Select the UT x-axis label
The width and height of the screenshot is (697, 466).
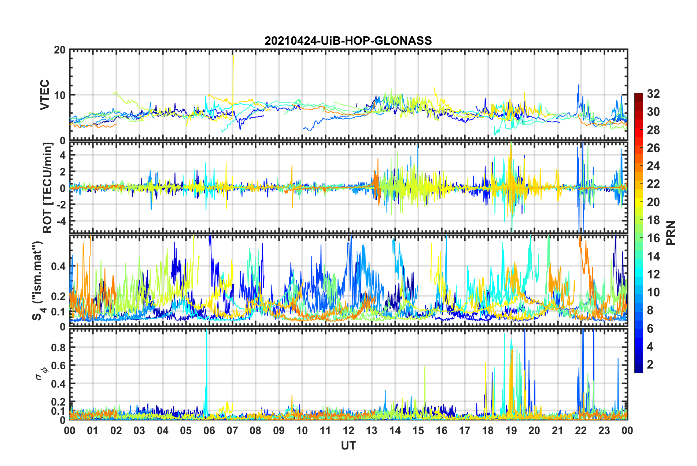pos(348,445)
